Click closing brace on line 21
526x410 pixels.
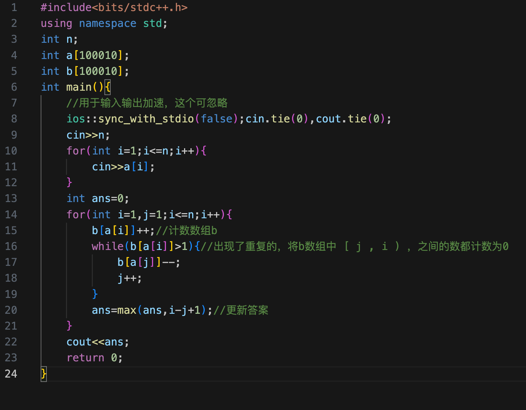coord(69,326)
